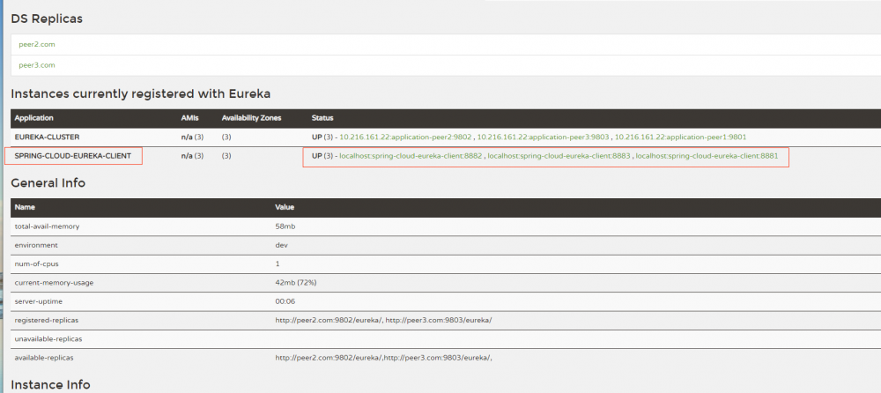Click the DS Replicas heading
Image resolution: width=881 pixels, height=393 pixels.
point(47,19)
